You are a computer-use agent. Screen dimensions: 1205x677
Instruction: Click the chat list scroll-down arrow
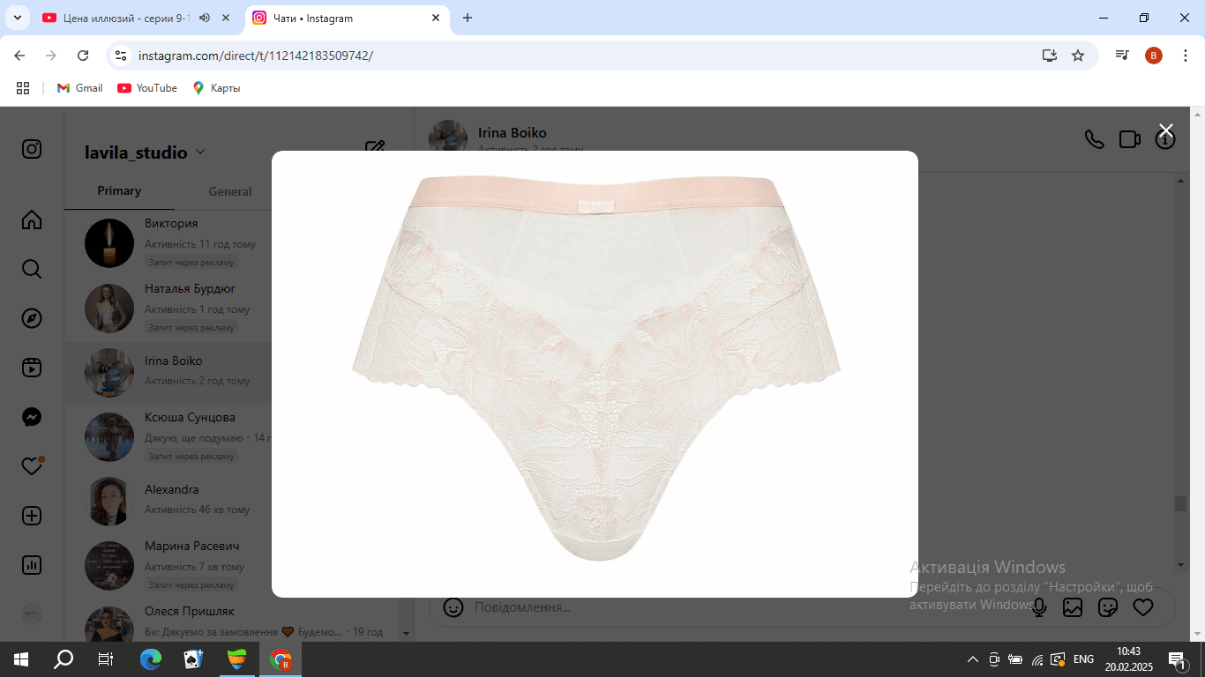[407, 633]
